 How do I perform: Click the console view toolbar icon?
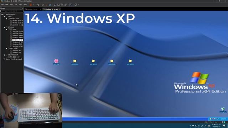click(x=71, y=5)
